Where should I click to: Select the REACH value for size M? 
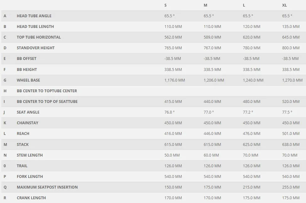[212, 134]
